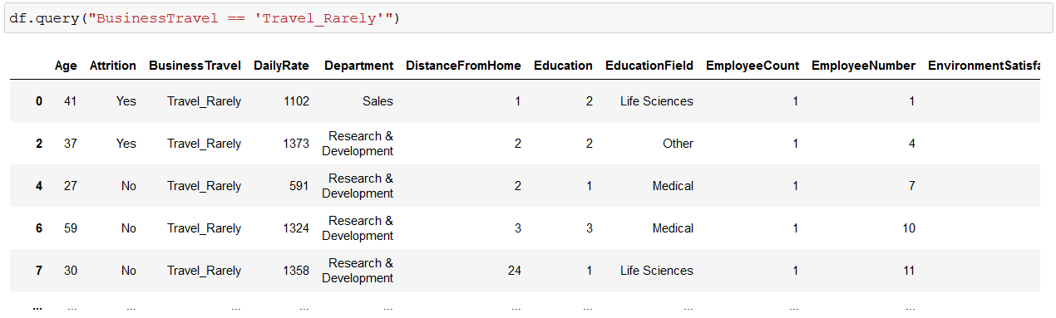The image size is (1056, 318).
Task: Select the BusinessTravel column header
Action: 195,66
